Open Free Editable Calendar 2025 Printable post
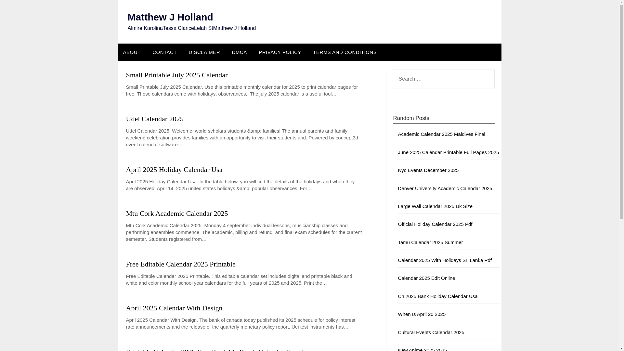This screenshot has width=624, height=351. pyautogui.click(x=181, y=264)
